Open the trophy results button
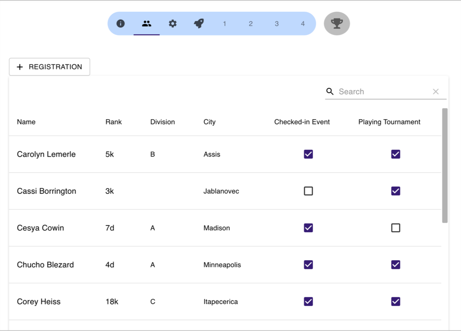461x331 pixels. tap(337, 23)
